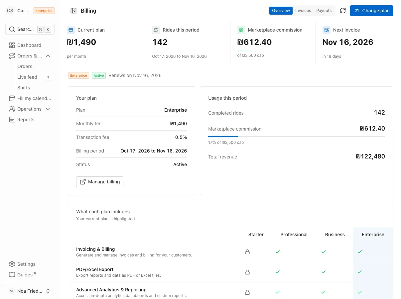The width and height of the screenshot is (401, 299).
Task: Click the Manage billing button
Action: 100,182
